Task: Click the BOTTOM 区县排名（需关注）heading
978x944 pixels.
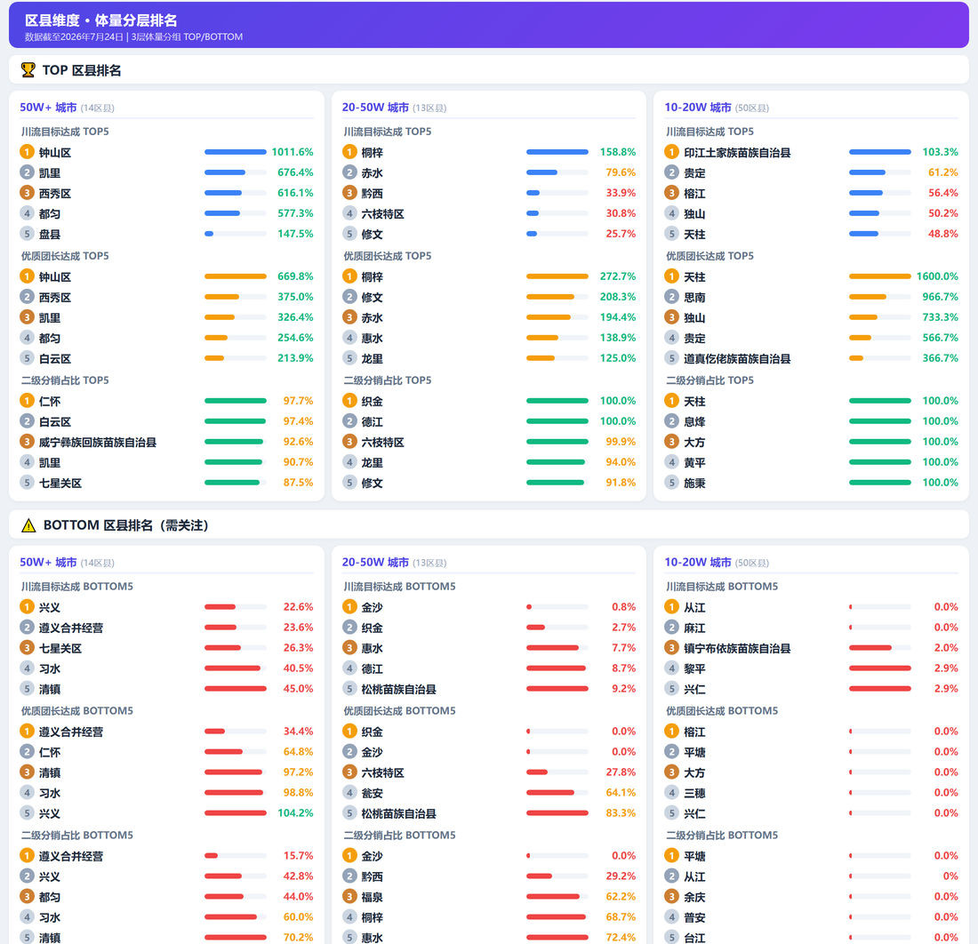Action: tap(126, 525)
